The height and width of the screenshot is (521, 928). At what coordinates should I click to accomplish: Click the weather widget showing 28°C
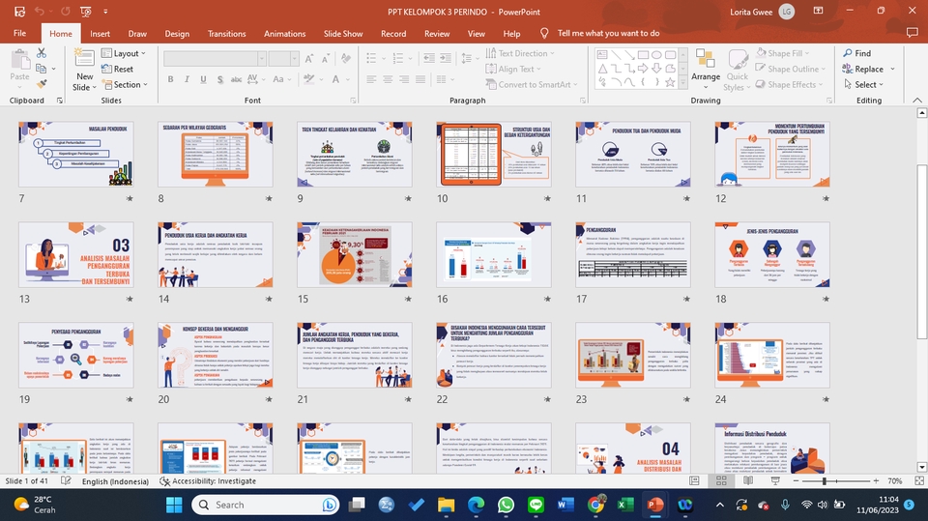tap(35, 505)
